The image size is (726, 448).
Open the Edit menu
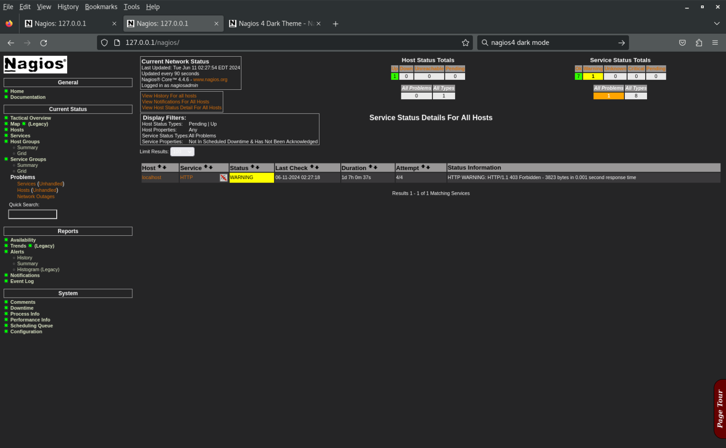(25, 7)
